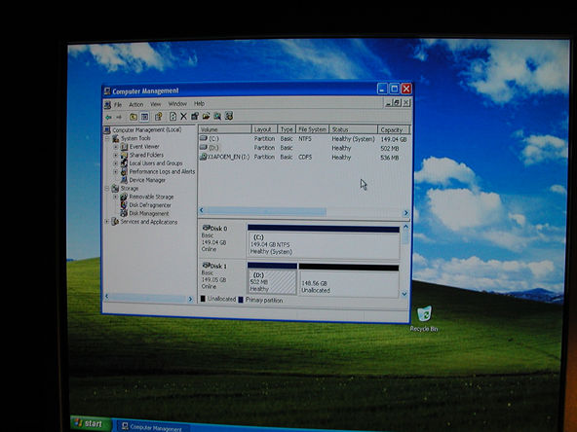Click the green Back arrow in toolbar

click(108, 117)
